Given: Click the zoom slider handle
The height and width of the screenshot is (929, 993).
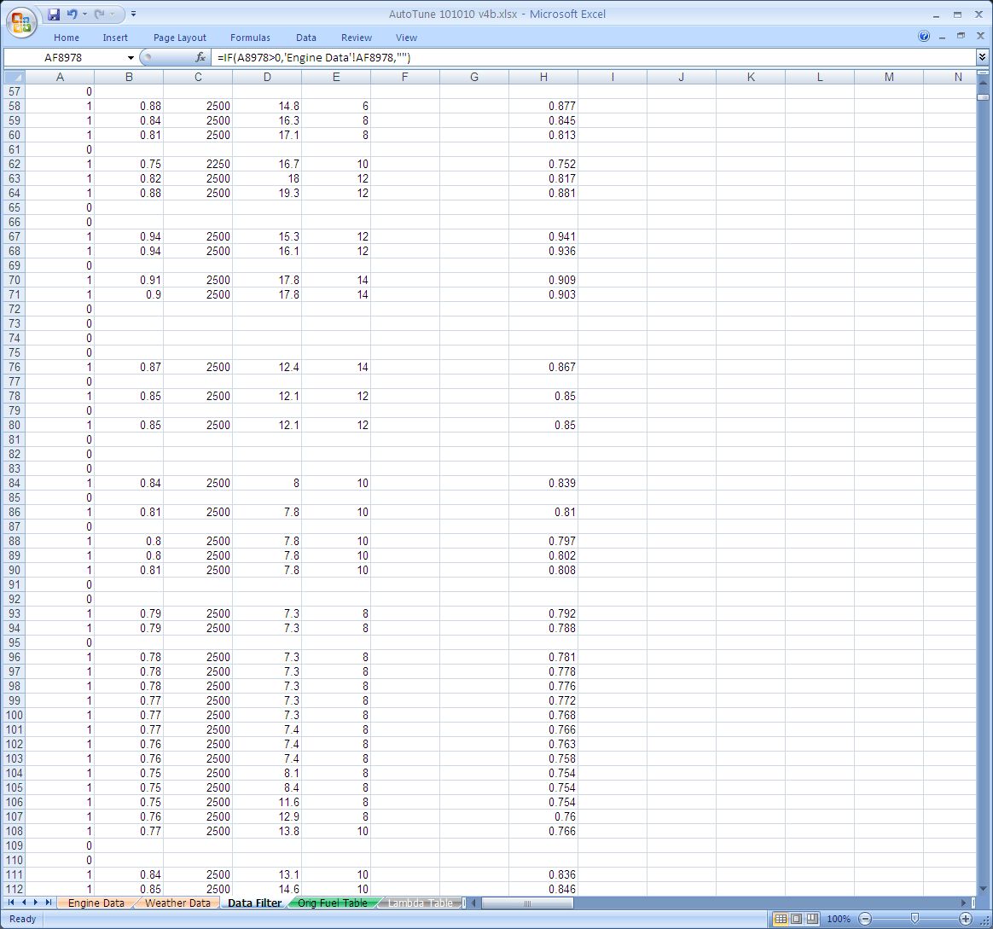Looking at the screenshot, I should 915,919.
